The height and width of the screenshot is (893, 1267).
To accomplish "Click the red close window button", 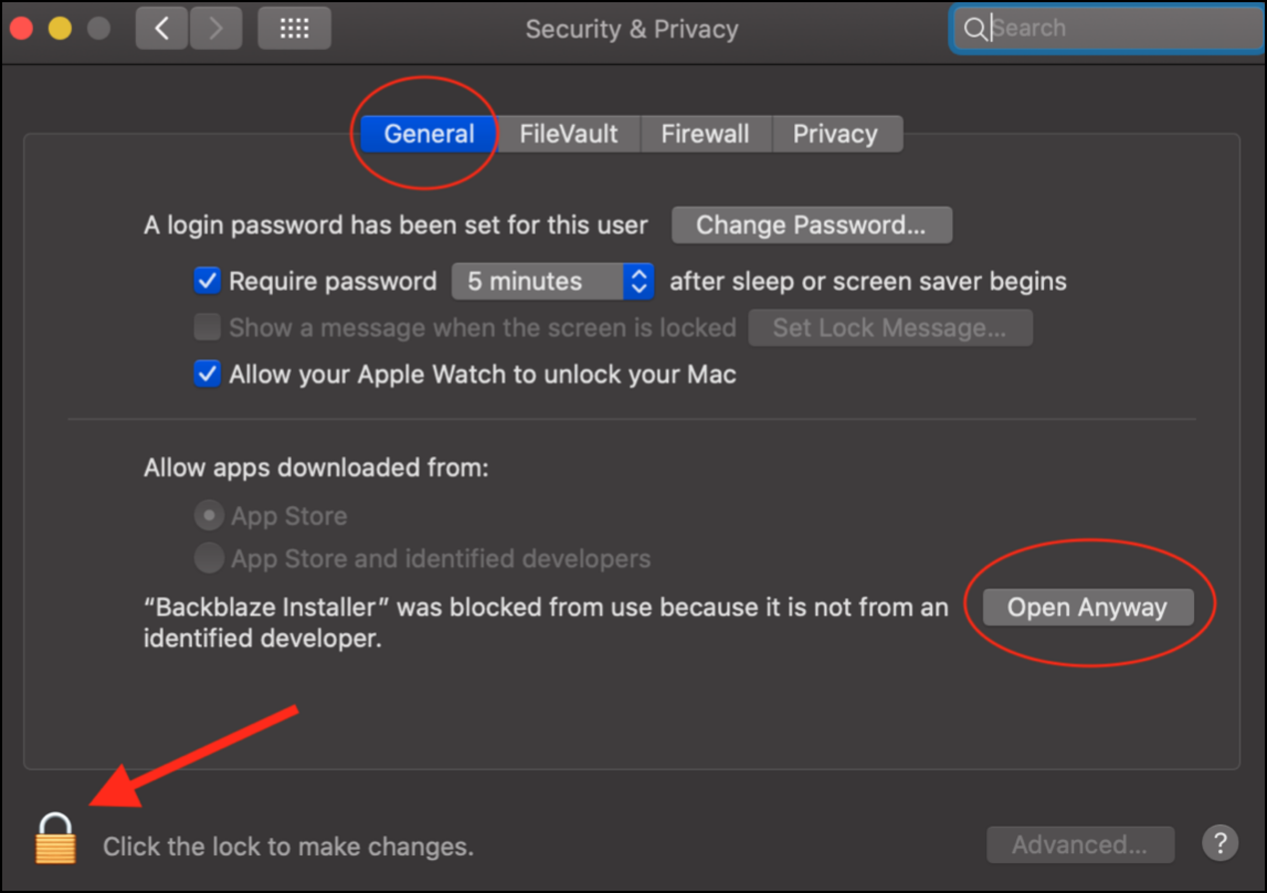I will pyautogui.click(x=22, y=28).
